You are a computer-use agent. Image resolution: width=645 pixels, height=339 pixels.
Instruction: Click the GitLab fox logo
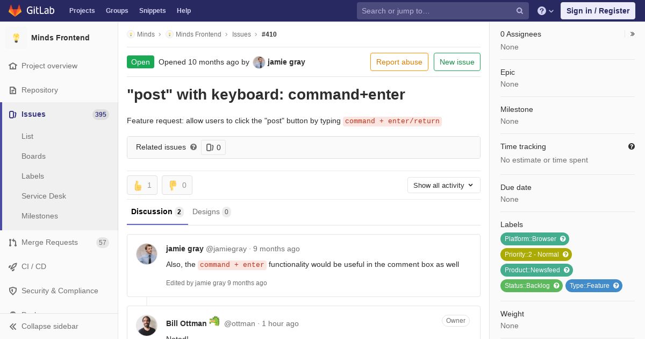point(15,10)
